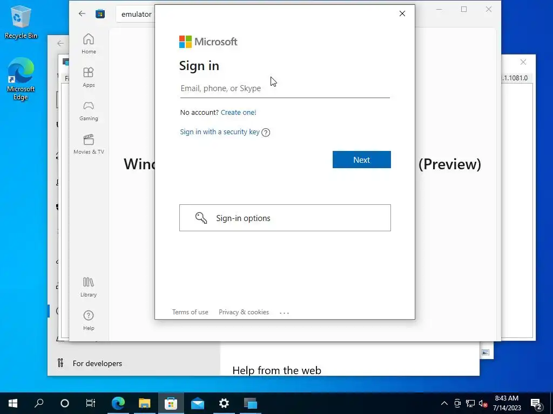Open Apps in Microsoft Store sidebar
Viewport: 553px width, 414px height.
click(x=89, y=77)
